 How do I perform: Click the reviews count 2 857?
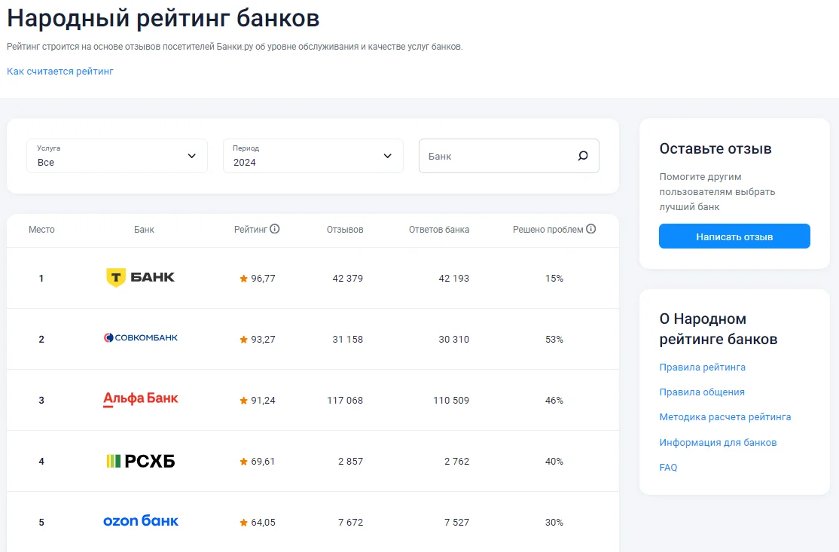click(x=350, y=461)
